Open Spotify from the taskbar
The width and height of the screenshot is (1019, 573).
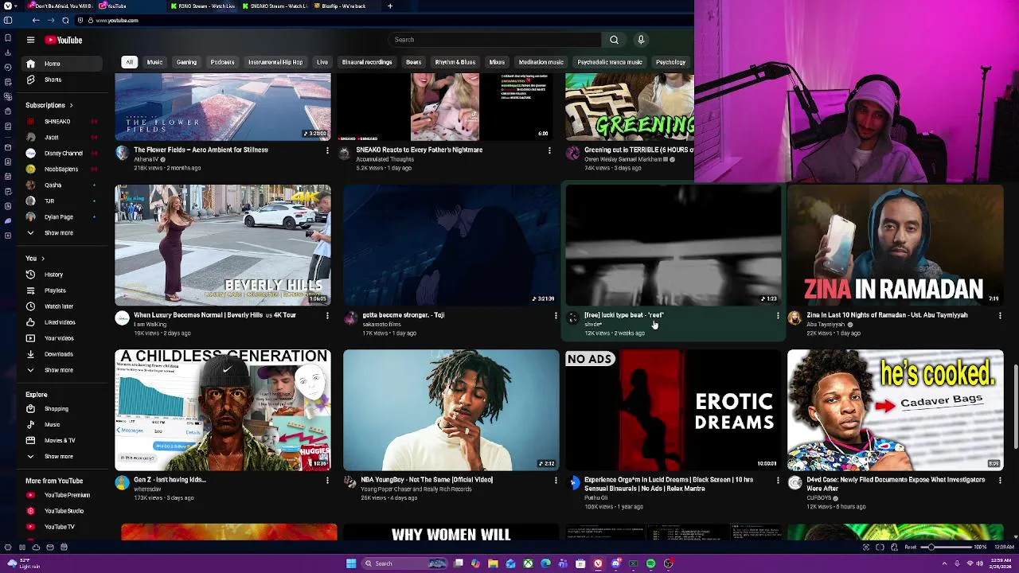click(650, 563)
